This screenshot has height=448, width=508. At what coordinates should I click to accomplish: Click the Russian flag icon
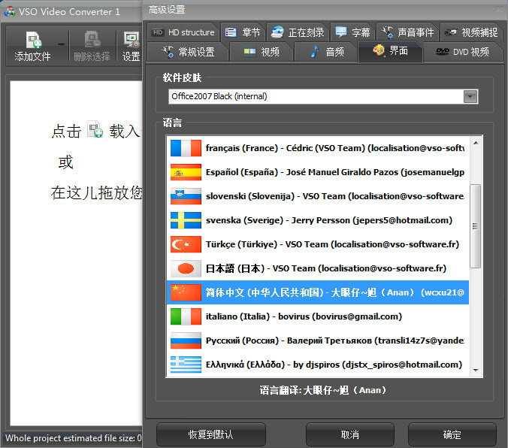click(x=186, y=341)
